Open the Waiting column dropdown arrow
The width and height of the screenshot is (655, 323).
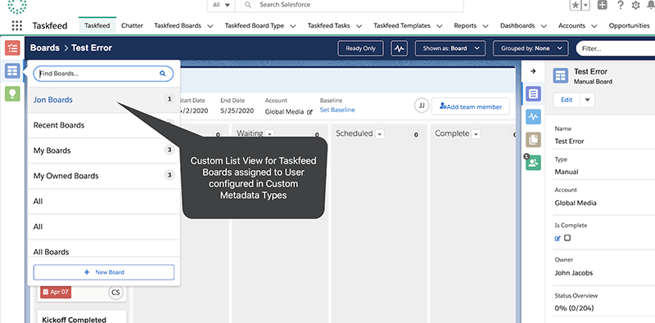click(x=270, y=134)
